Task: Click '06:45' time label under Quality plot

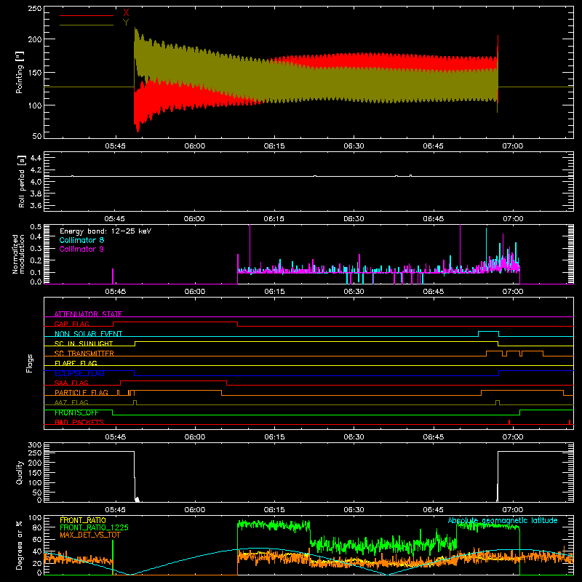Action: 433,510
